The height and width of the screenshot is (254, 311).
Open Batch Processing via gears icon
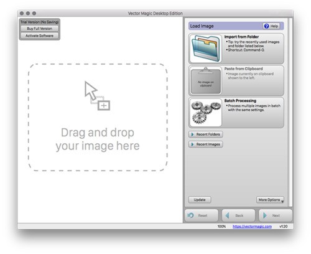click(x=206, y=112)
